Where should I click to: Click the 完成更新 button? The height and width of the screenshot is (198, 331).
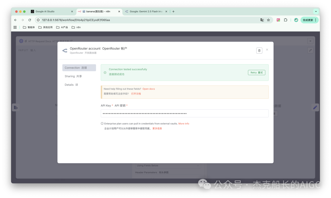(x=310, y=20)
